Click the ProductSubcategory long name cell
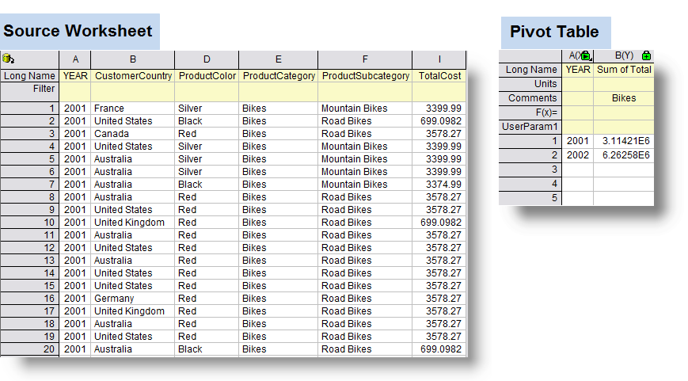 pyautogui.click(x=365, y=76)
